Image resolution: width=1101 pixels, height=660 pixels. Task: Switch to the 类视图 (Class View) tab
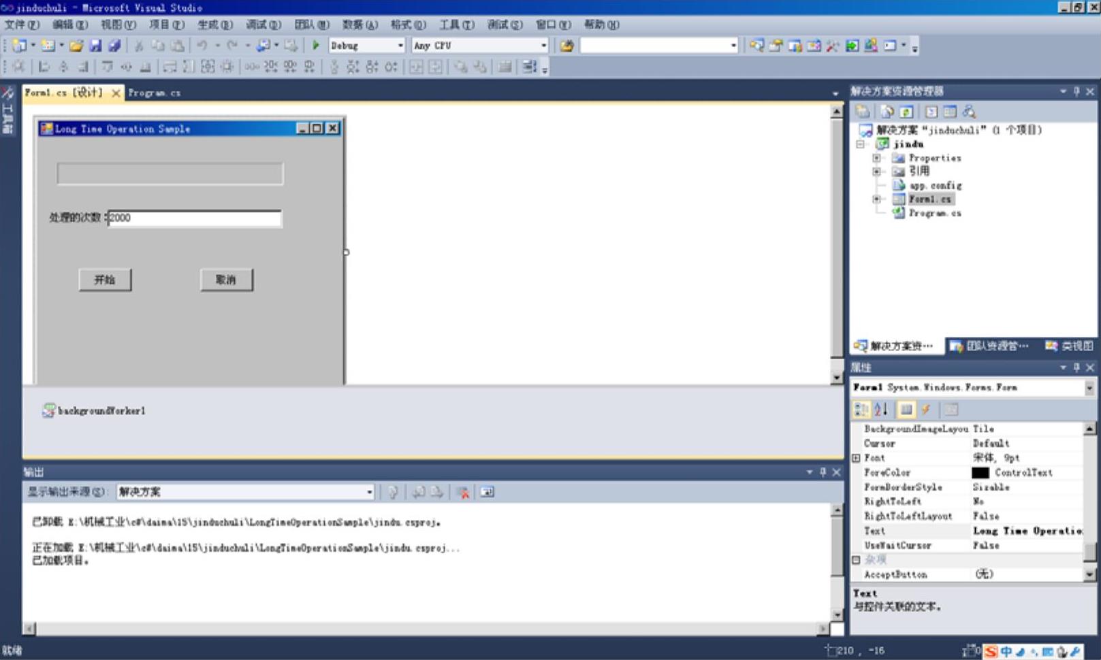tap(1069, 346)
